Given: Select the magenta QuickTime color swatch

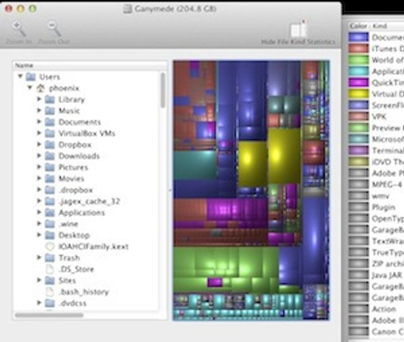Looking at the screenshot, I should 359,83.
